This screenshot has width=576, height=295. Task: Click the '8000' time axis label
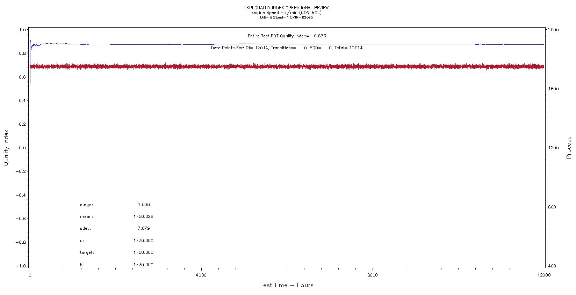373,275
